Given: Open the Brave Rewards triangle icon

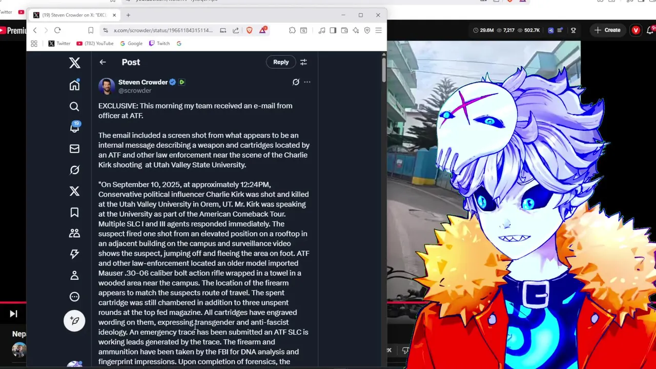Looking at the screenshot, I should (x=263, y=30).
